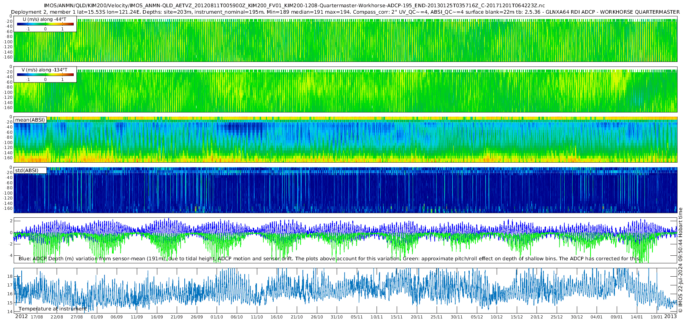Click the 17/08 date tick label

(x=37, y=317)
